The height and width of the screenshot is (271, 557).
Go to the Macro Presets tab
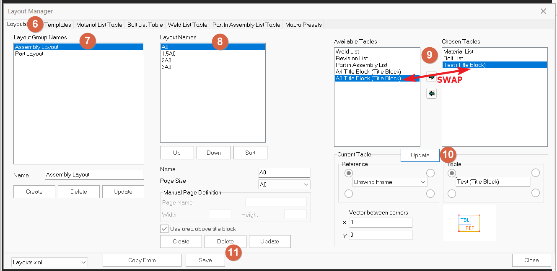coord(303,25)
